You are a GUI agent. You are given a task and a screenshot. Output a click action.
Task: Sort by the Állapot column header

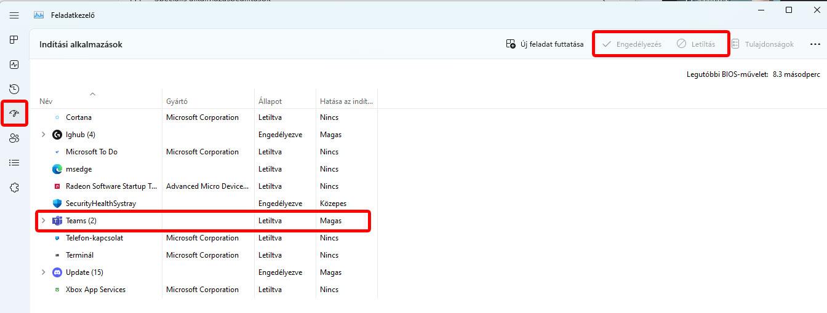(x=270, y=101)
